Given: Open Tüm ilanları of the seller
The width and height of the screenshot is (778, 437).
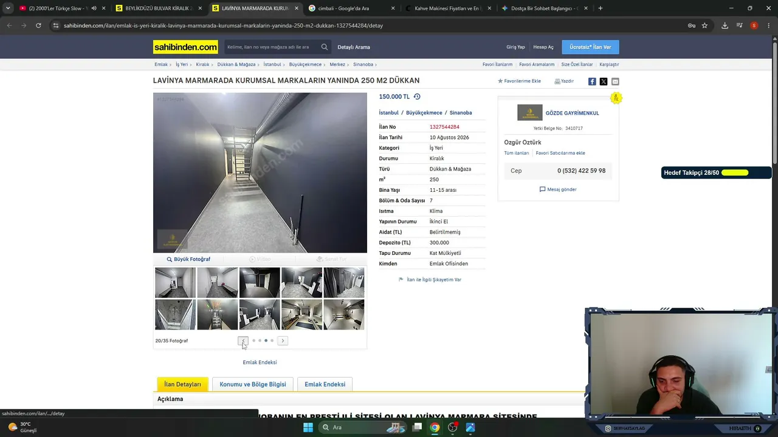Looking at the screenshot, I should pyautogui.click(x=517, y=153).
